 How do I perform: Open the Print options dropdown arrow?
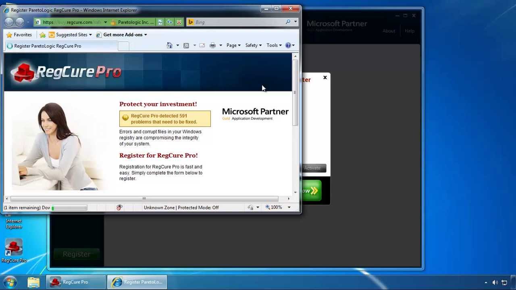click(x=221, y=46)
